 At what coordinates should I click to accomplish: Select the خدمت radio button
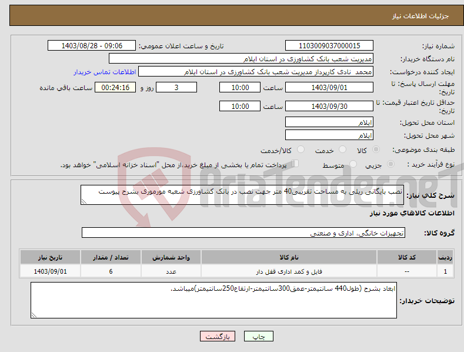click(x=342, y=150)
